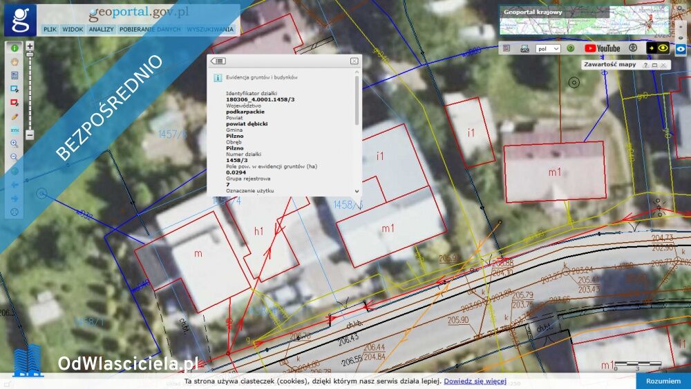Click the green help question mark
691x389 pixels.
571,48
